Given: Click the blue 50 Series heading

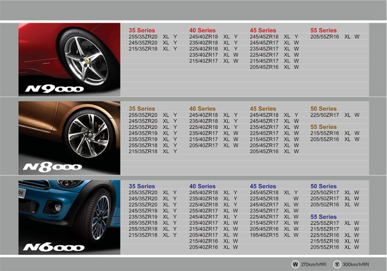Looking at the screenshot, I should point(324,186).
